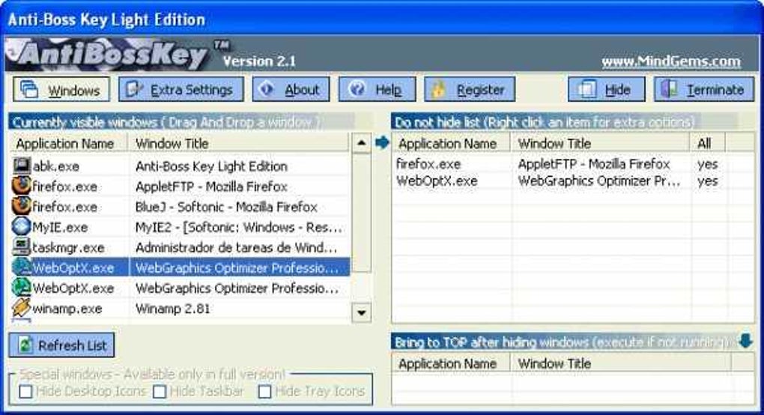Toggle Hide Tray Icons checkbox
This screenshot has height=415, width=764.
[x=264, y=391]
